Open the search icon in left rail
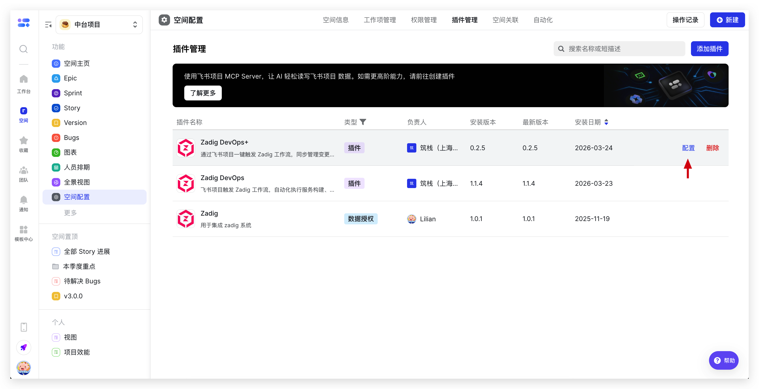The height and width of the screenshot is (389, 759). (23, 49)
